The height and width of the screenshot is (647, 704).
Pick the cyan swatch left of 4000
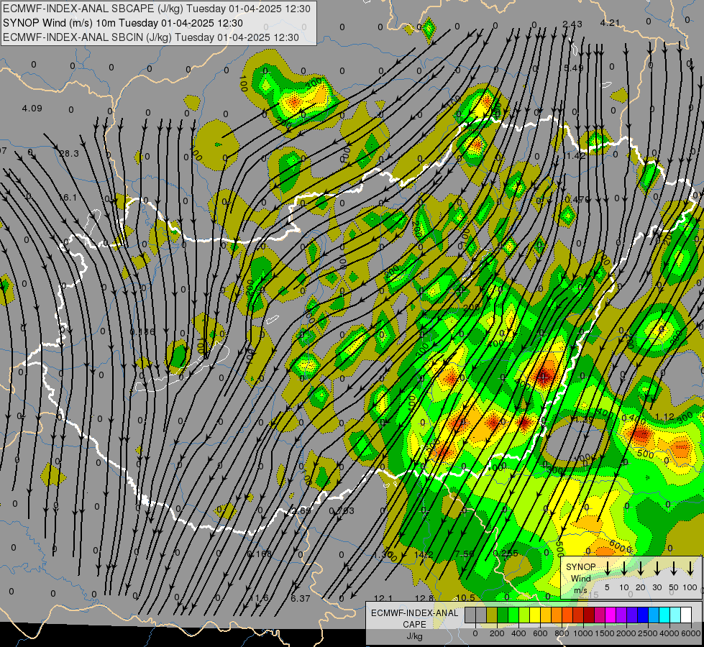click(665, 615)
